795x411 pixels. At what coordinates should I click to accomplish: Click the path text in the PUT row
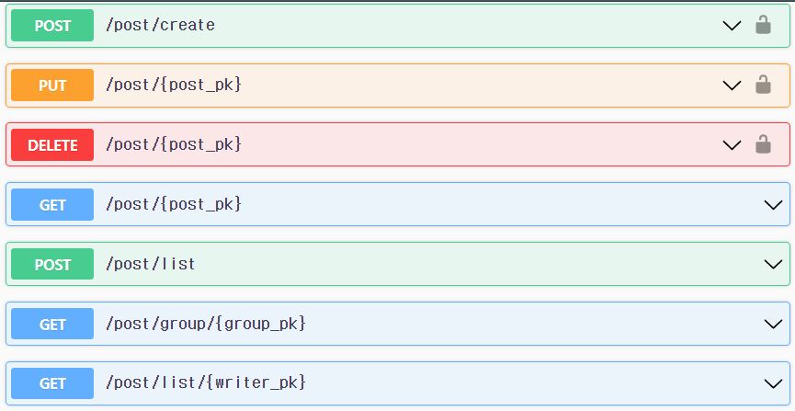click(x=174, y=85)
